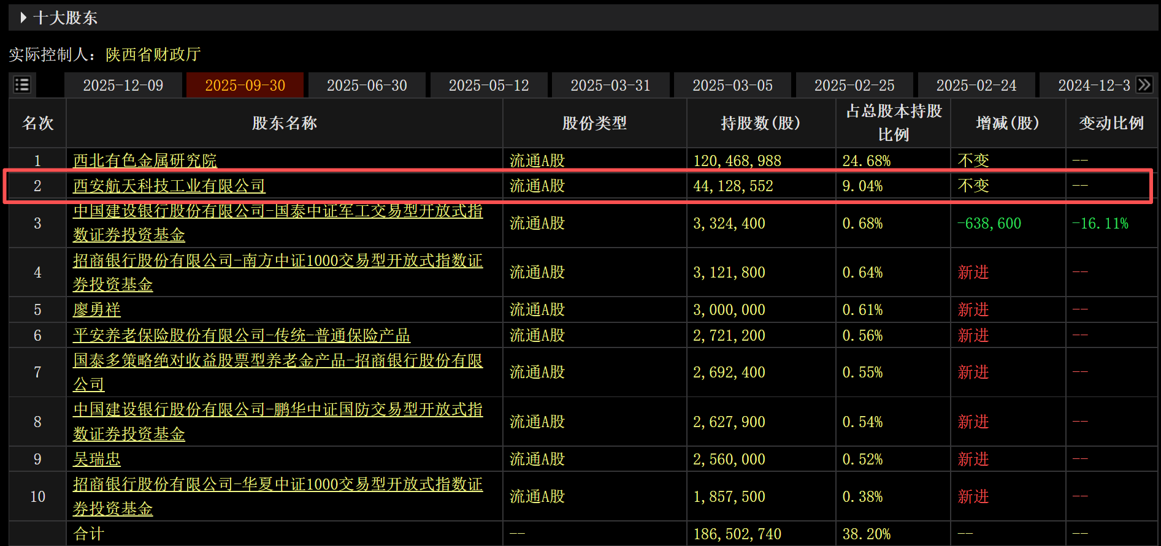Click the 占总股本持股比例 column header

point(894,123)
